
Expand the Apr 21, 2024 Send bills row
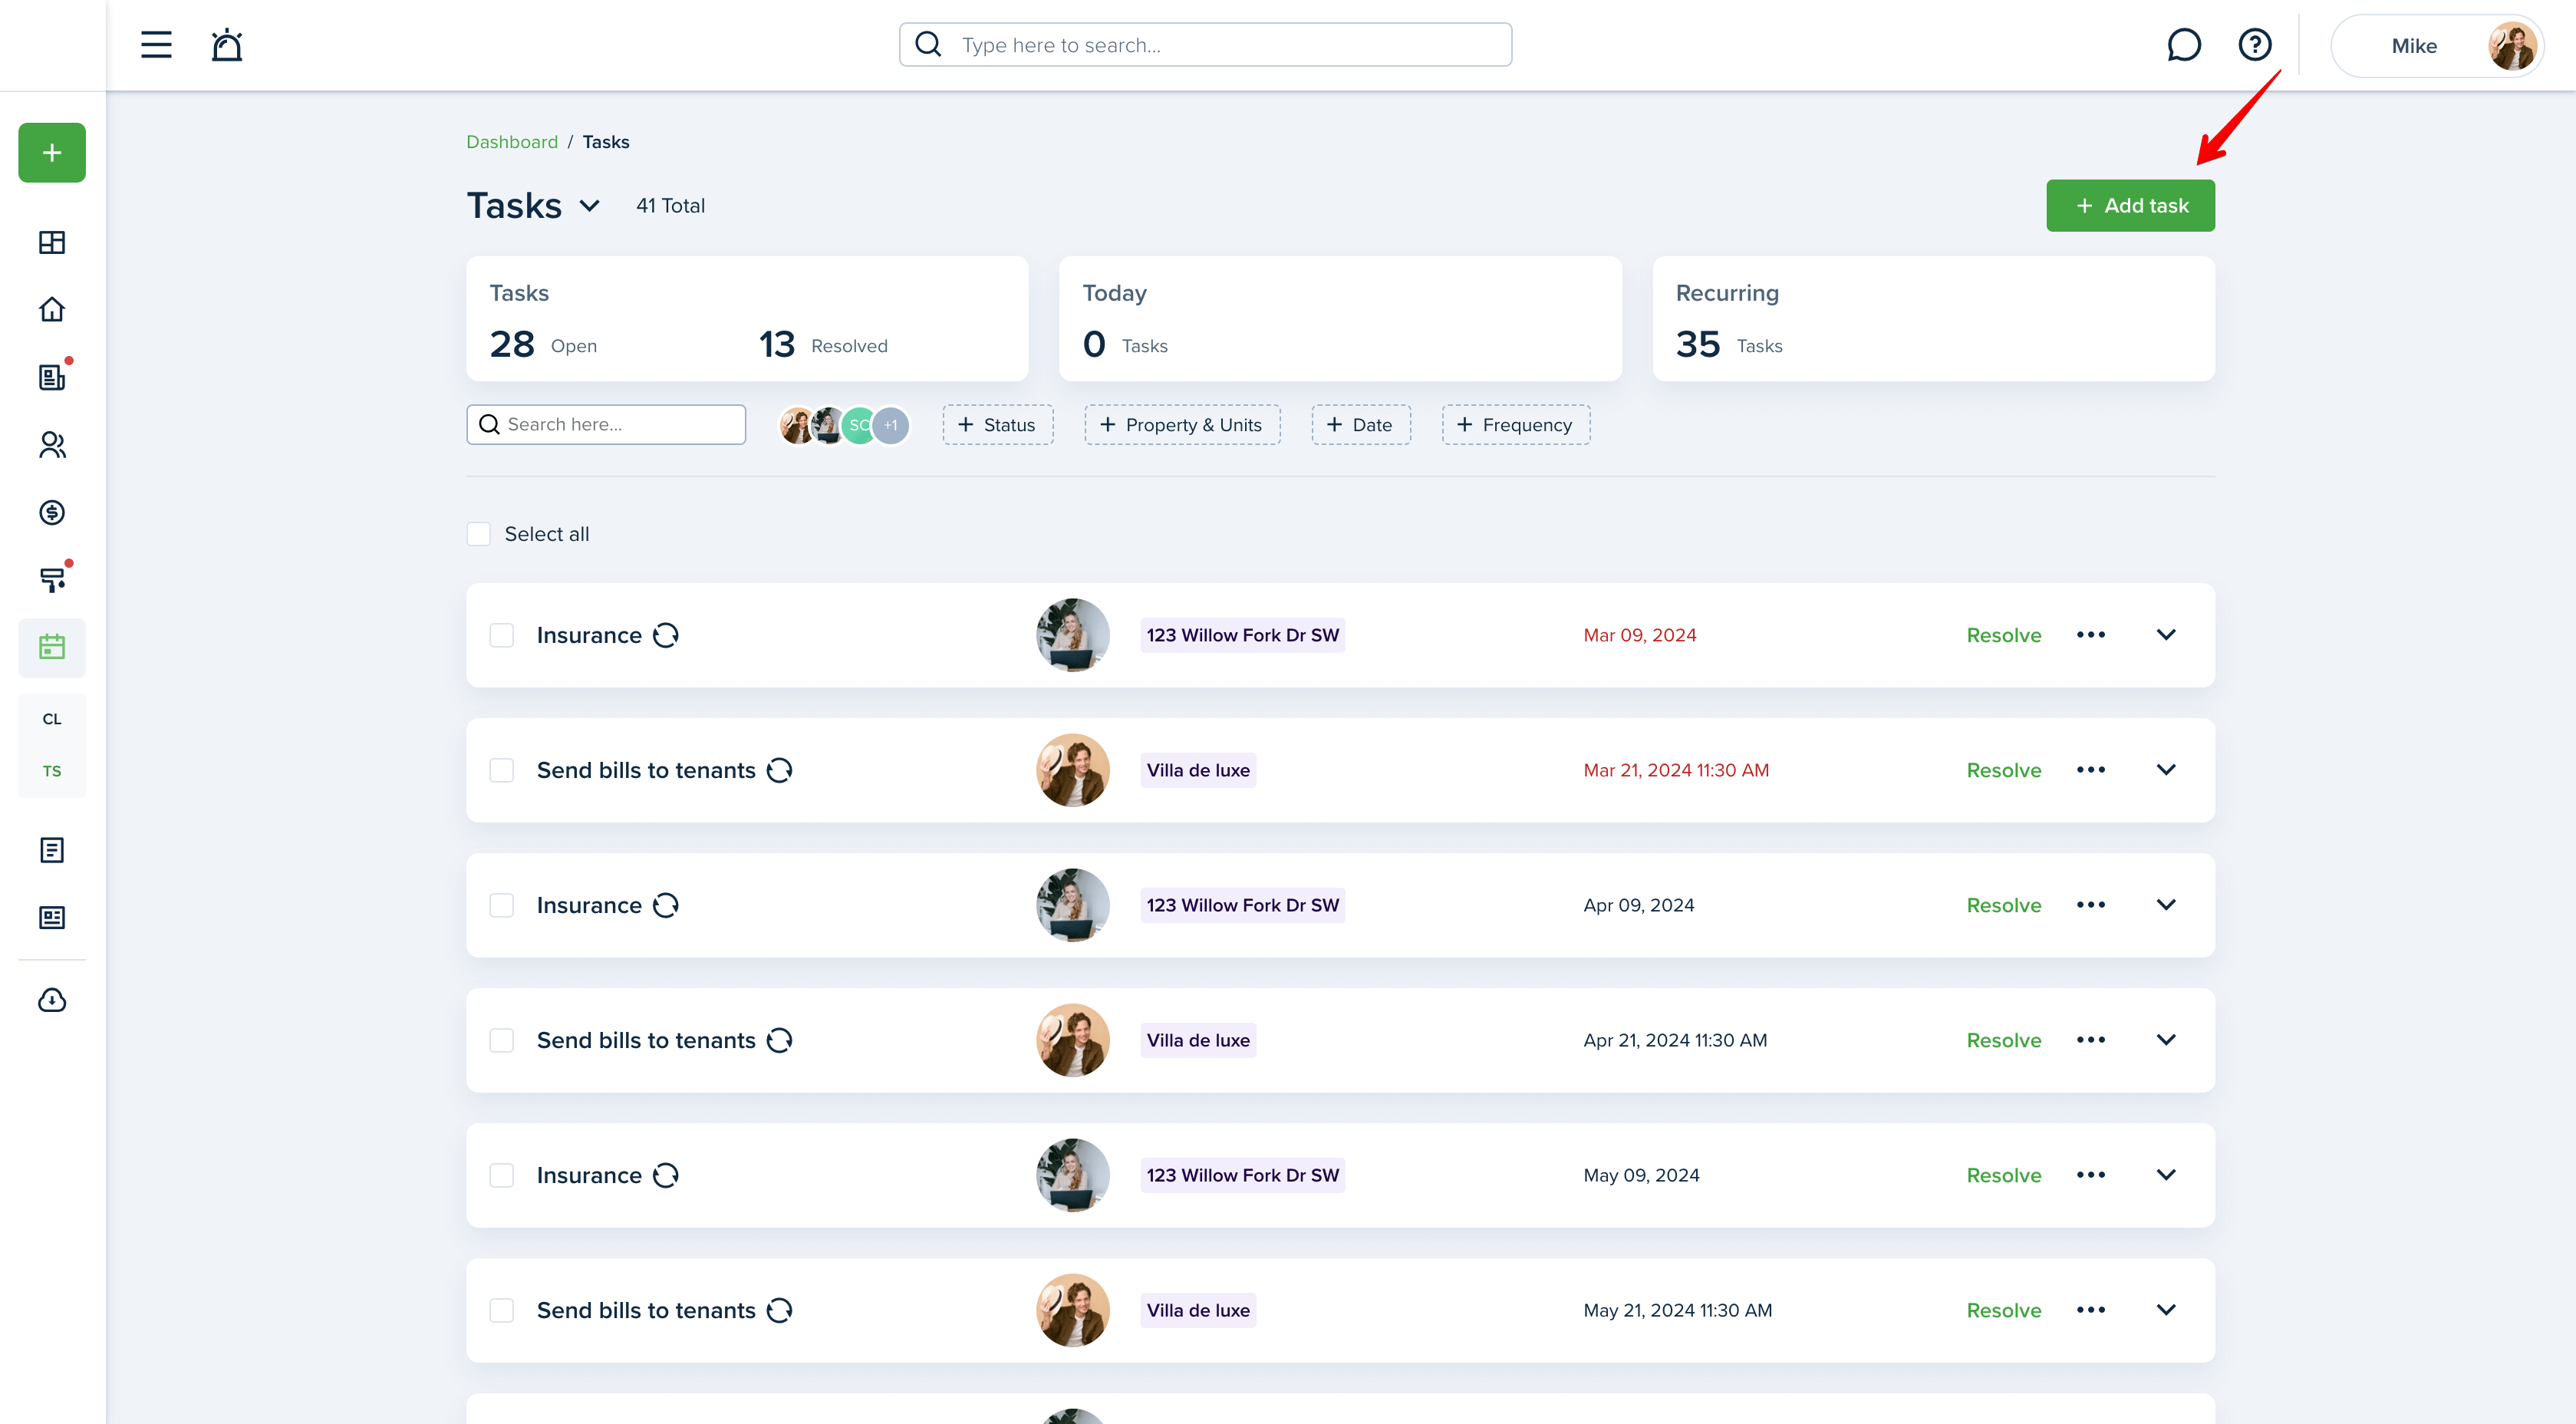(x=2166, y=1040)
